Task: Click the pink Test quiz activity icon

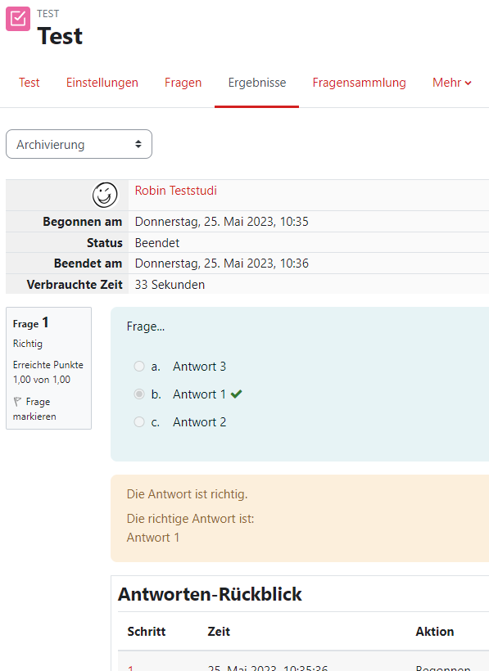Action: 18,19
